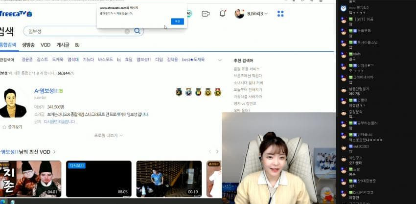
Task: Click the result count 66,844
Action: pos(64,73)
